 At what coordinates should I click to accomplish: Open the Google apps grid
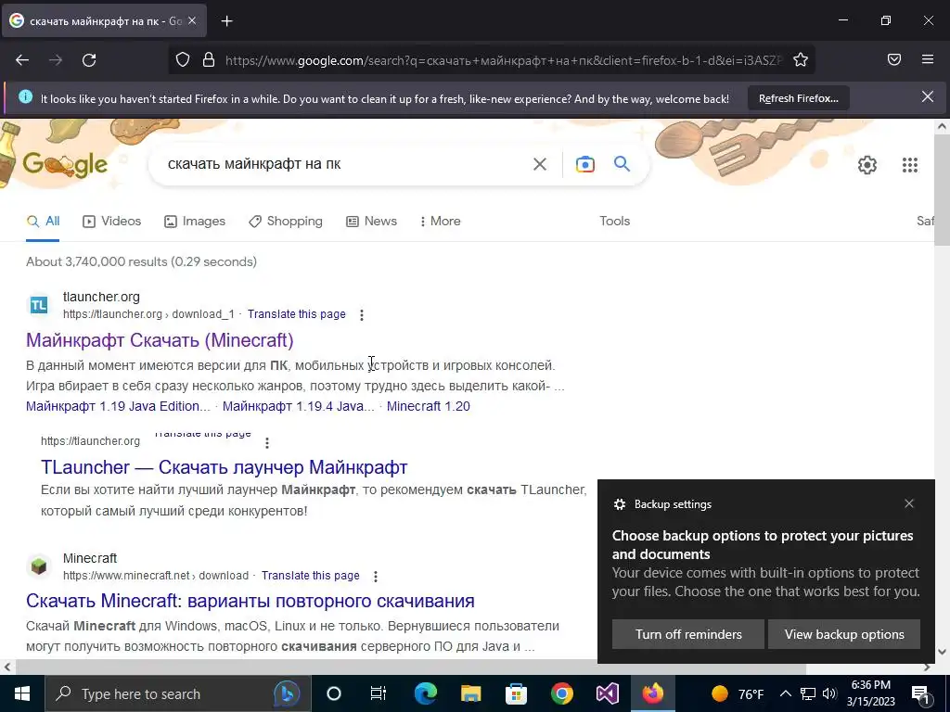909,165
